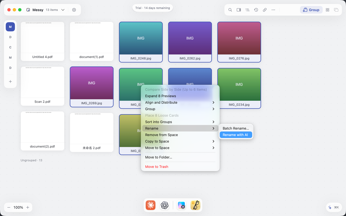Click the Trial · 14 days remaining badge
The image size is (346, 216).
pyautogui.click(x=153, y=8)
